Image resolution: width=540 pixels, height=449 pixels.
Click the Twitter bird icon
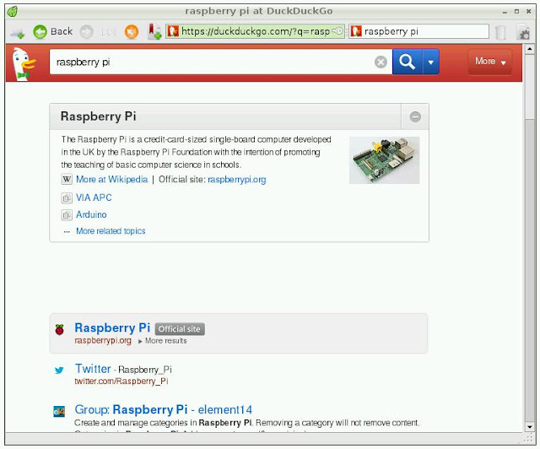pos(59,371)
